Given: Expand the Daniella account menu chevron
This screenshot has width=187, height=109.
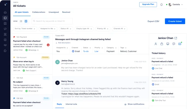Looking at the screenshot, I should coord(182,5).
